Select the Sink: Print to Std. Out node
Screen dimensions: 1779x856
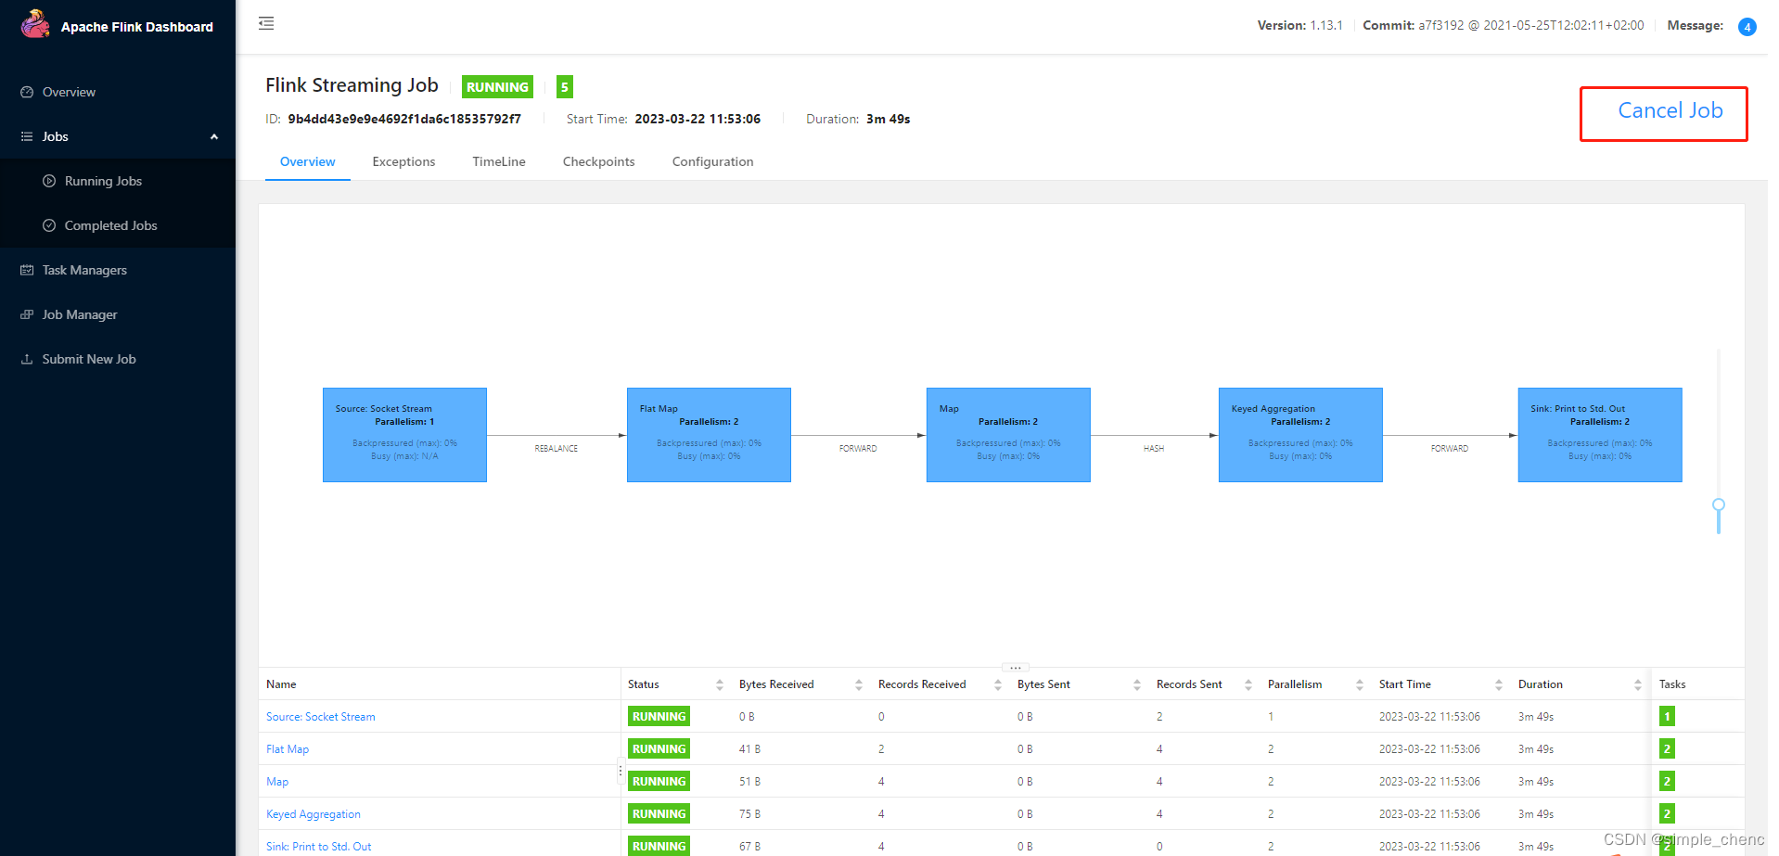point(1600,435)
